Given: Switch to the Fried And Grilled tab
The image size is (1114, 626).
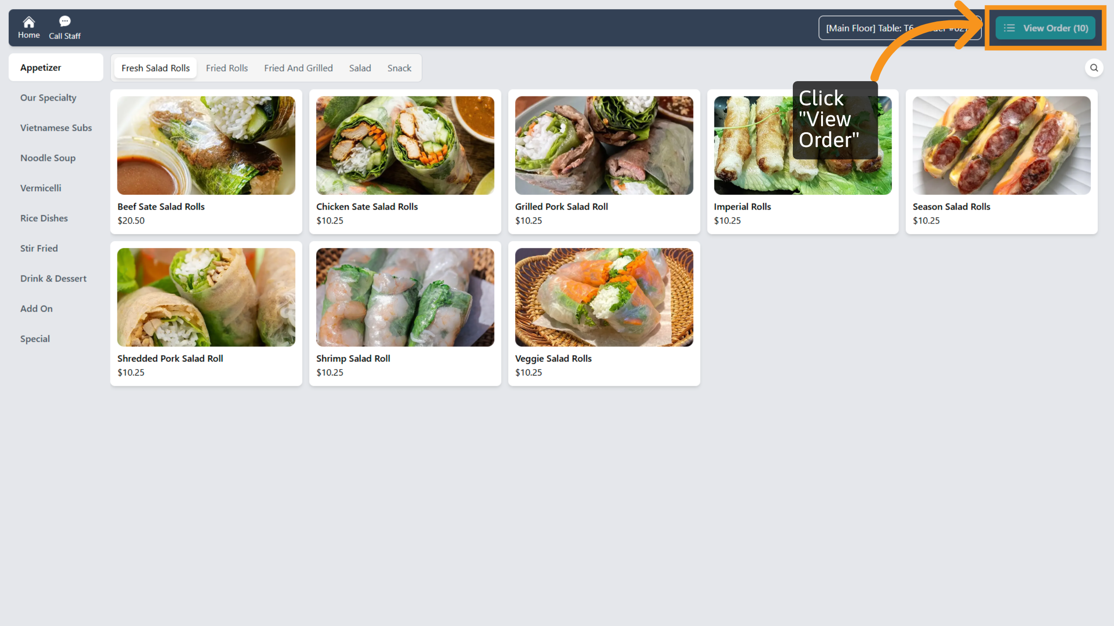Looking at the screenshot, I should pyautogui.click(x=298, y=68).
